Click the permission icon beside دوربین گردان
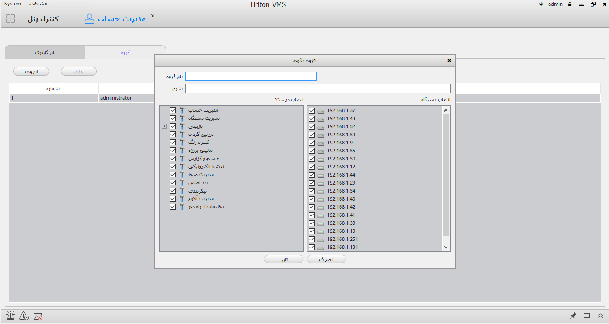 [x=182, y=134]
